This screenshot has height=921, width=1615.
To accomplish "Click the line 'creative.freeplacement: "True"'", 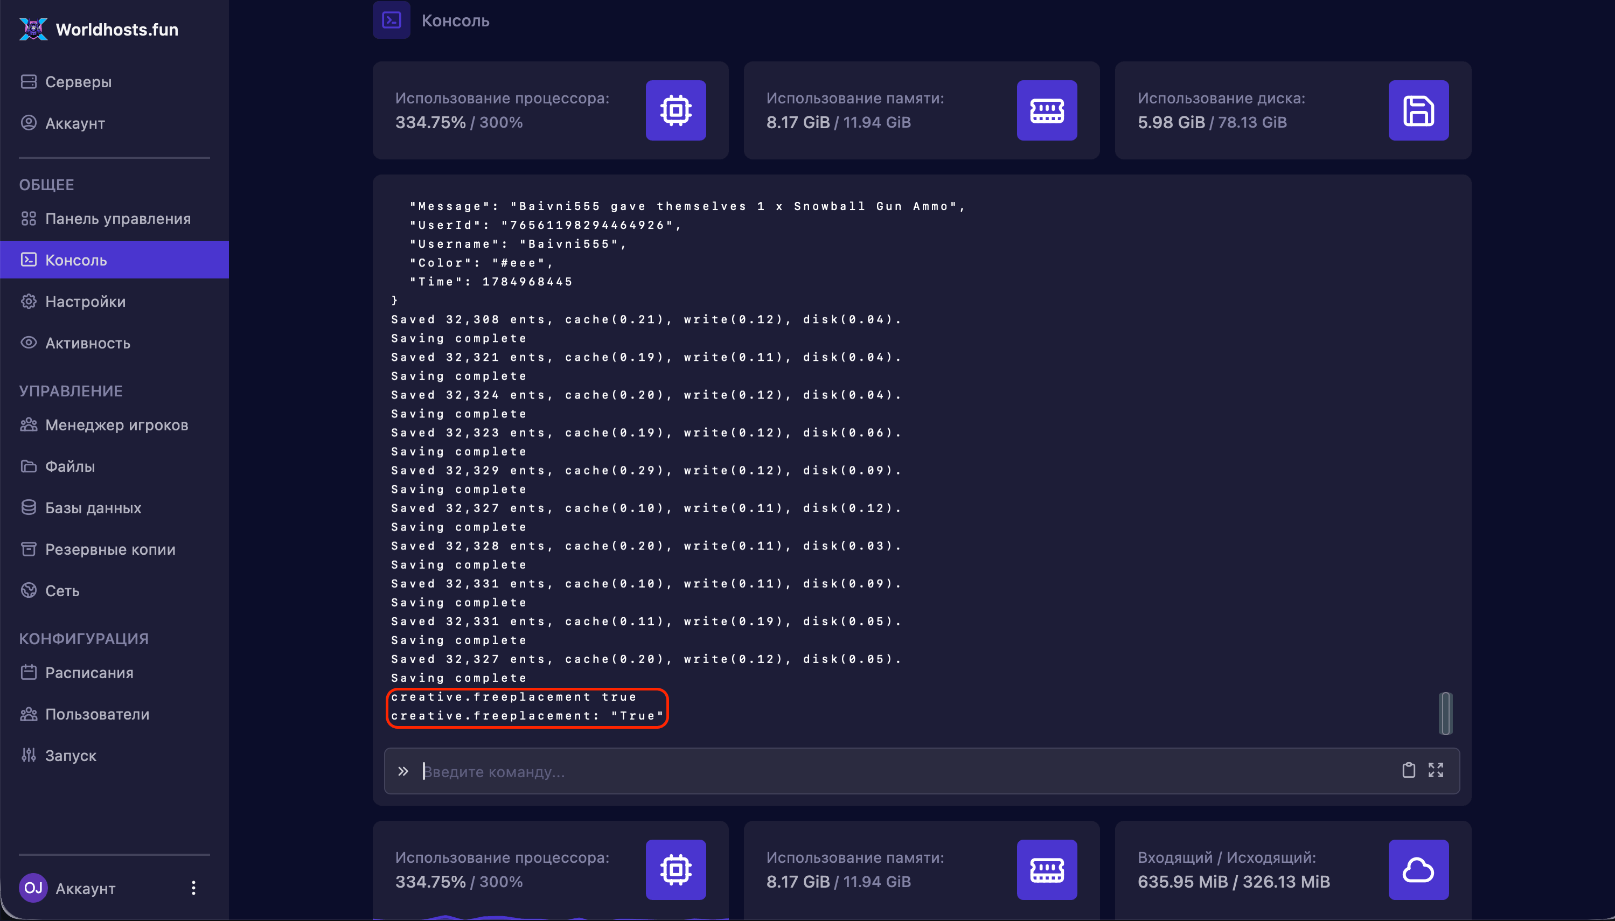I will pos(527,715).
